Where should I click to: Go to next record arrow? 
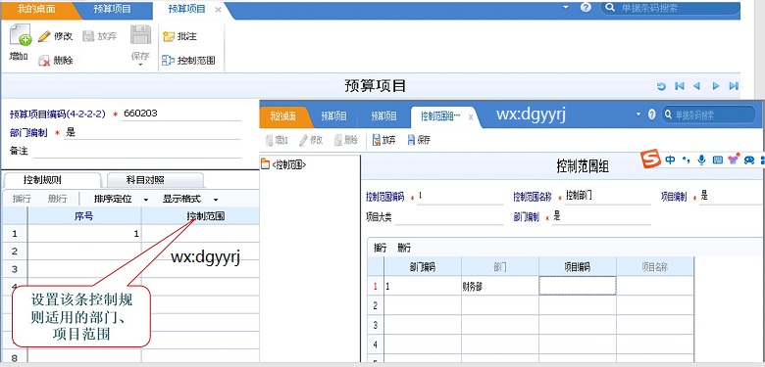click(716, 86)
